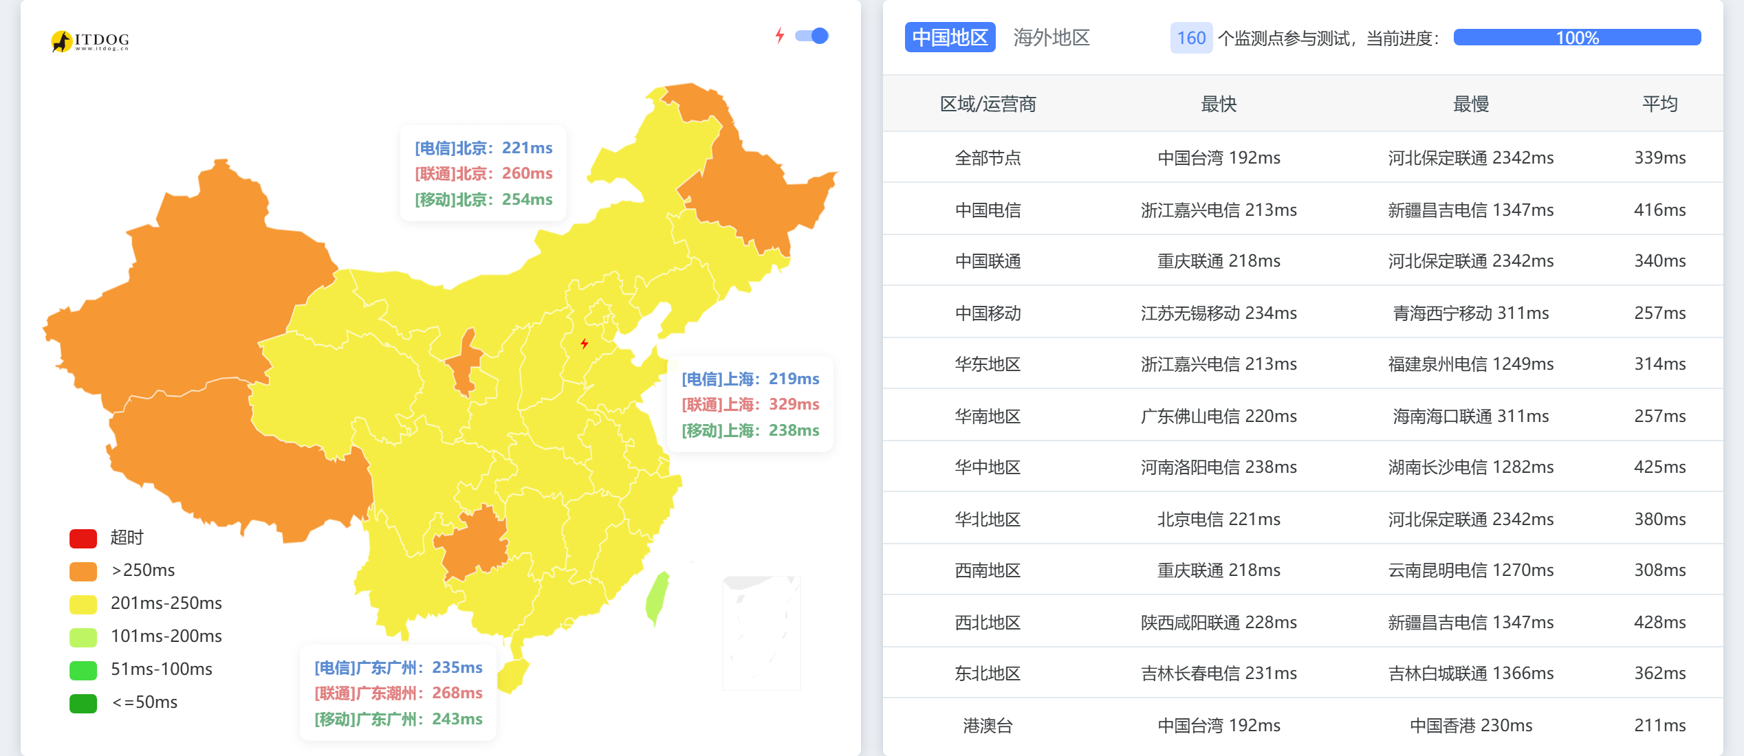Click Taiwan island on the map
The width and height of the screenshot is (1744, 756).
tap(657, 598)
